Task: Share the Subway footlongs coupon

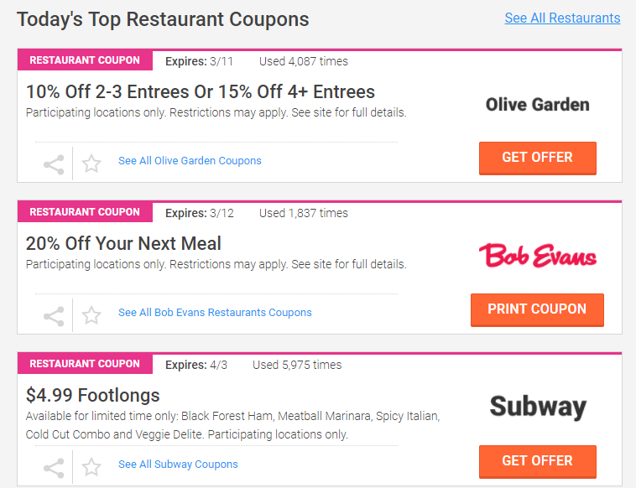Action: coord(54,468)
